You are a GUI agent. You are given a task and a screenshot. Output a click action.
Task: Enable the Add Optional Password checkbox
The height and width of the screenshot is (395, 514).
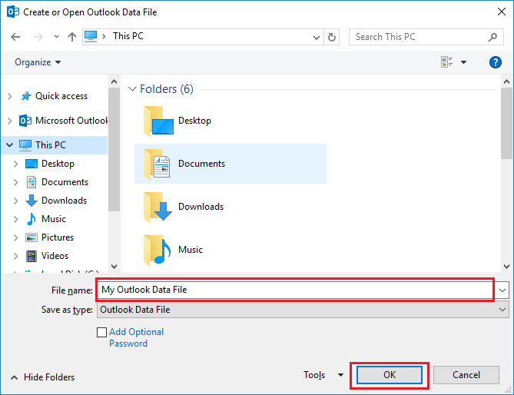click(x=102, y=333)
